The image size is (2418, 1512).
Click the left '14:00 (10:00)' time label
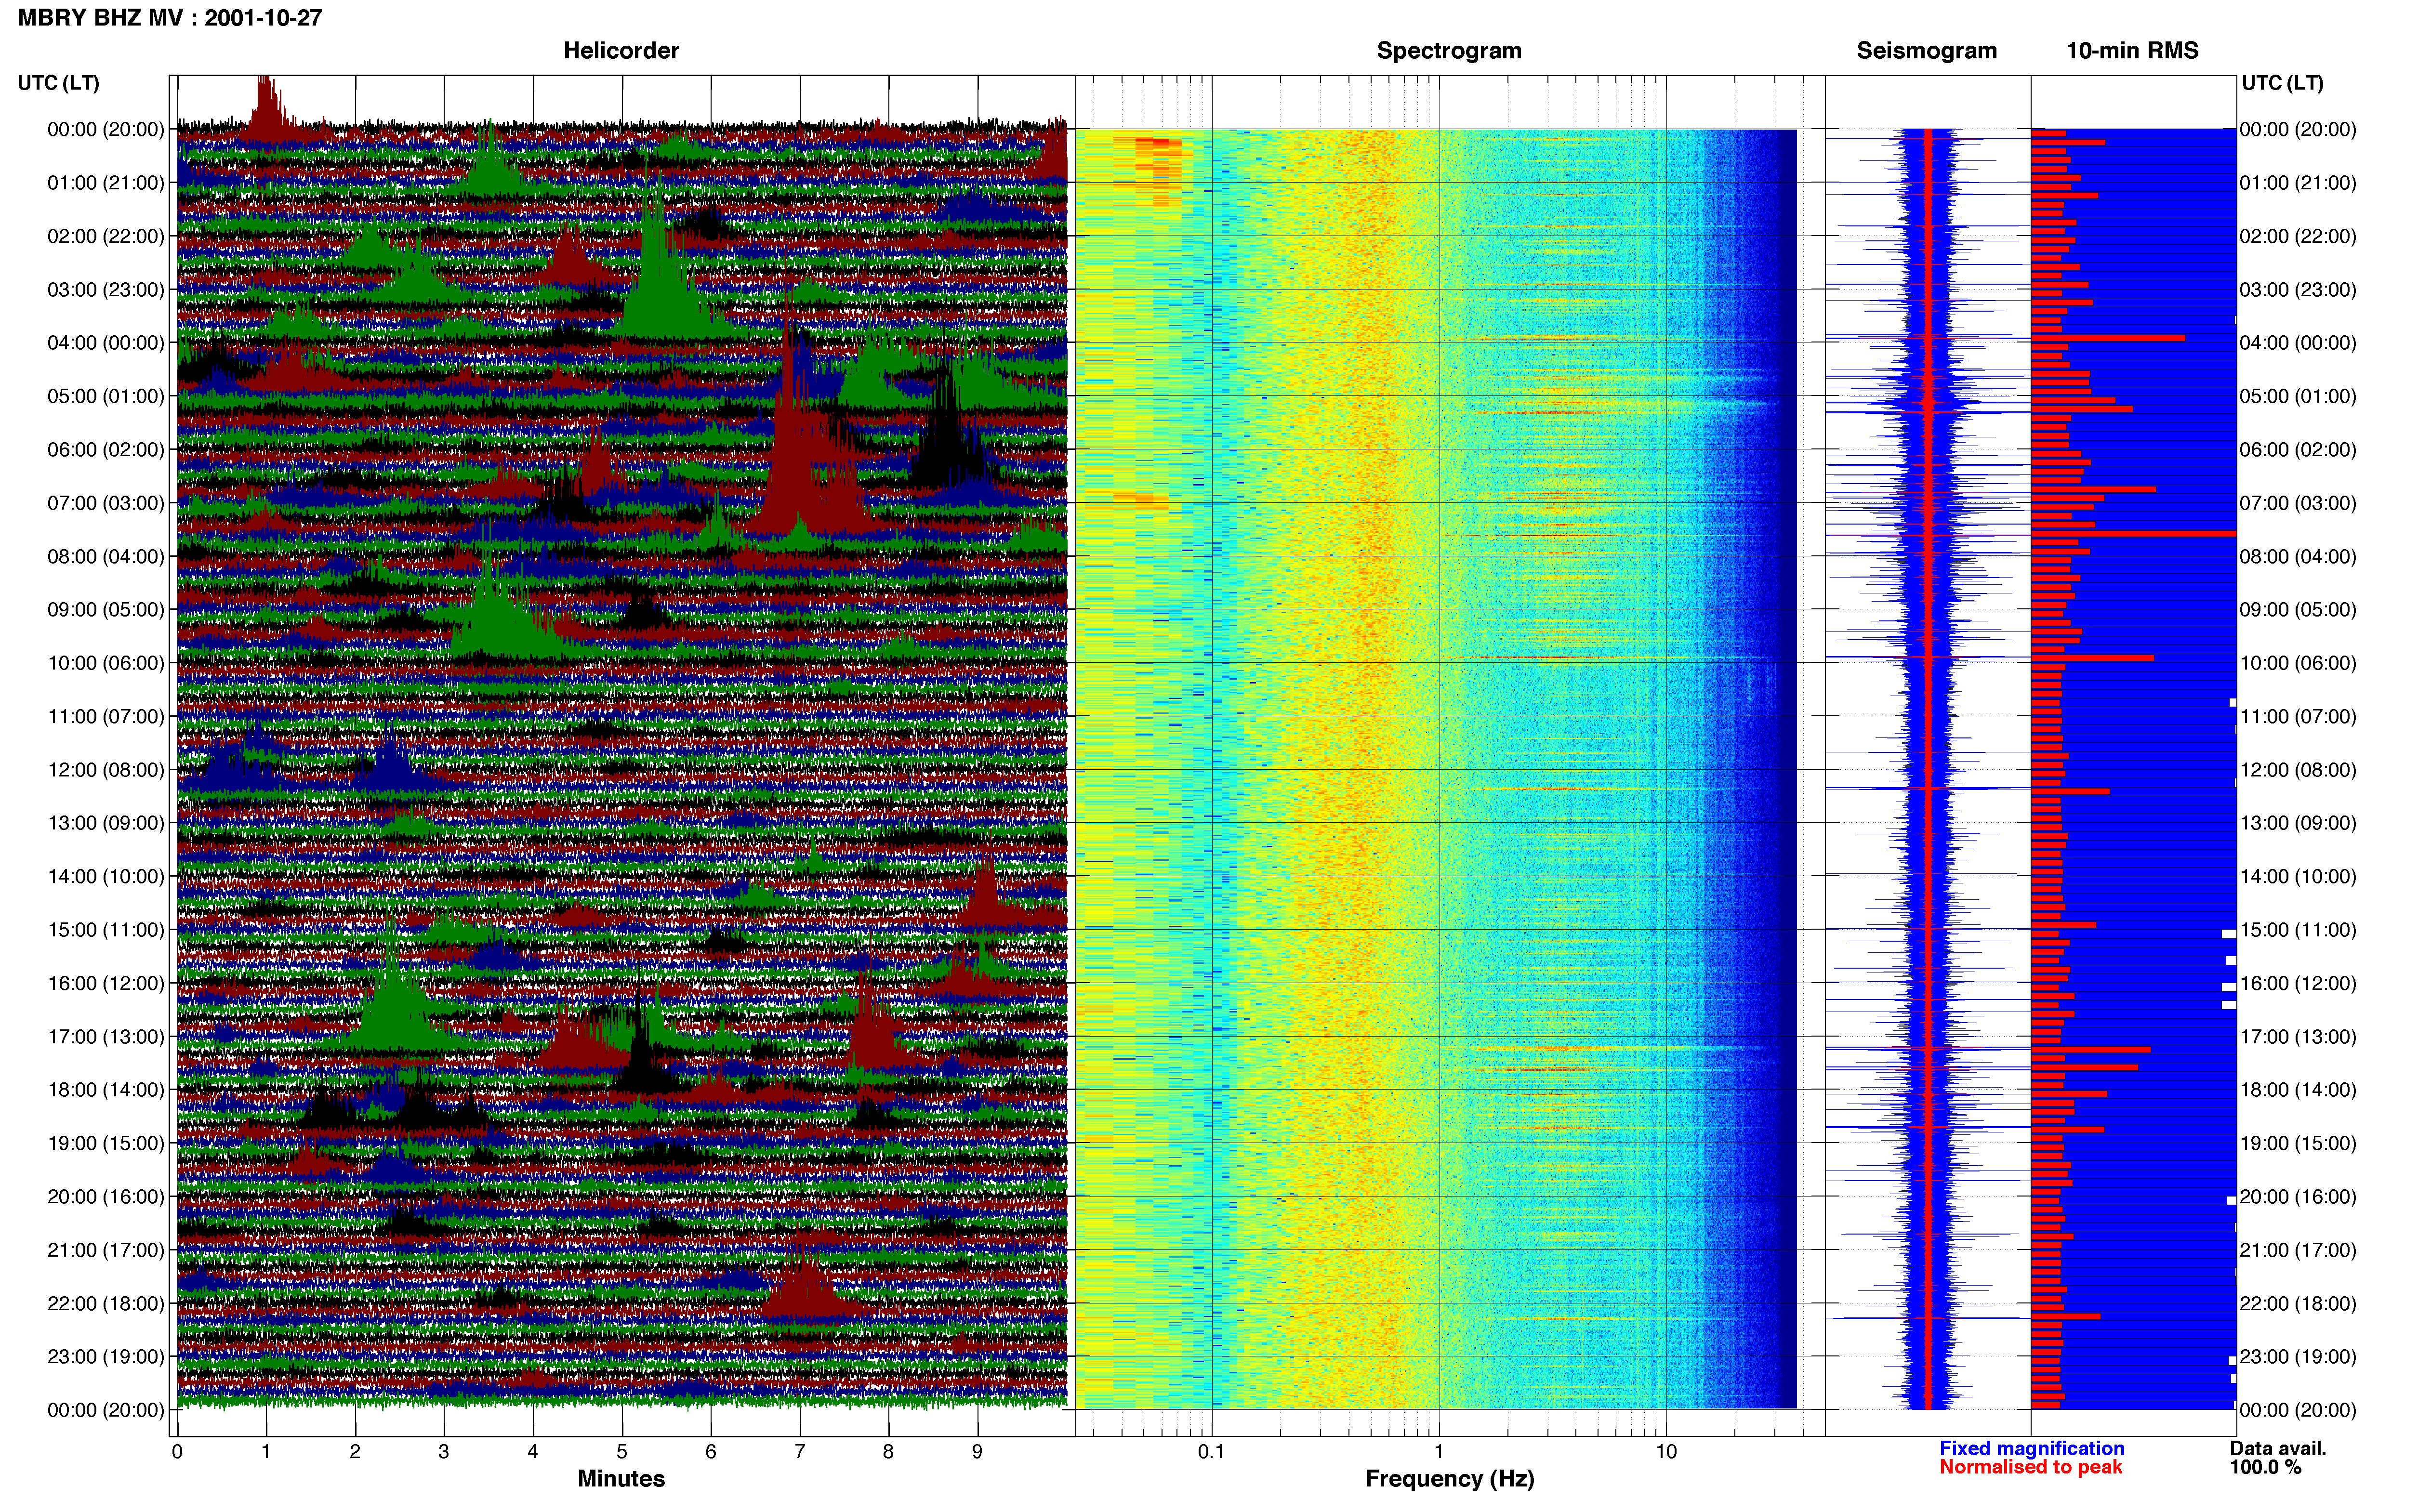coord(106,877)
